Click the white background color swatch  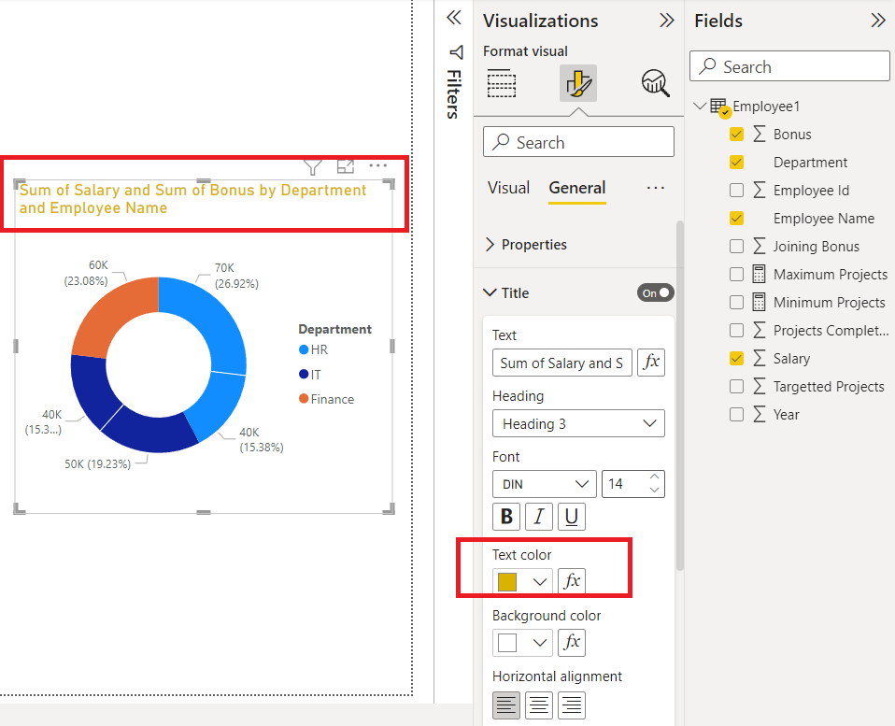tap(507, 642)
